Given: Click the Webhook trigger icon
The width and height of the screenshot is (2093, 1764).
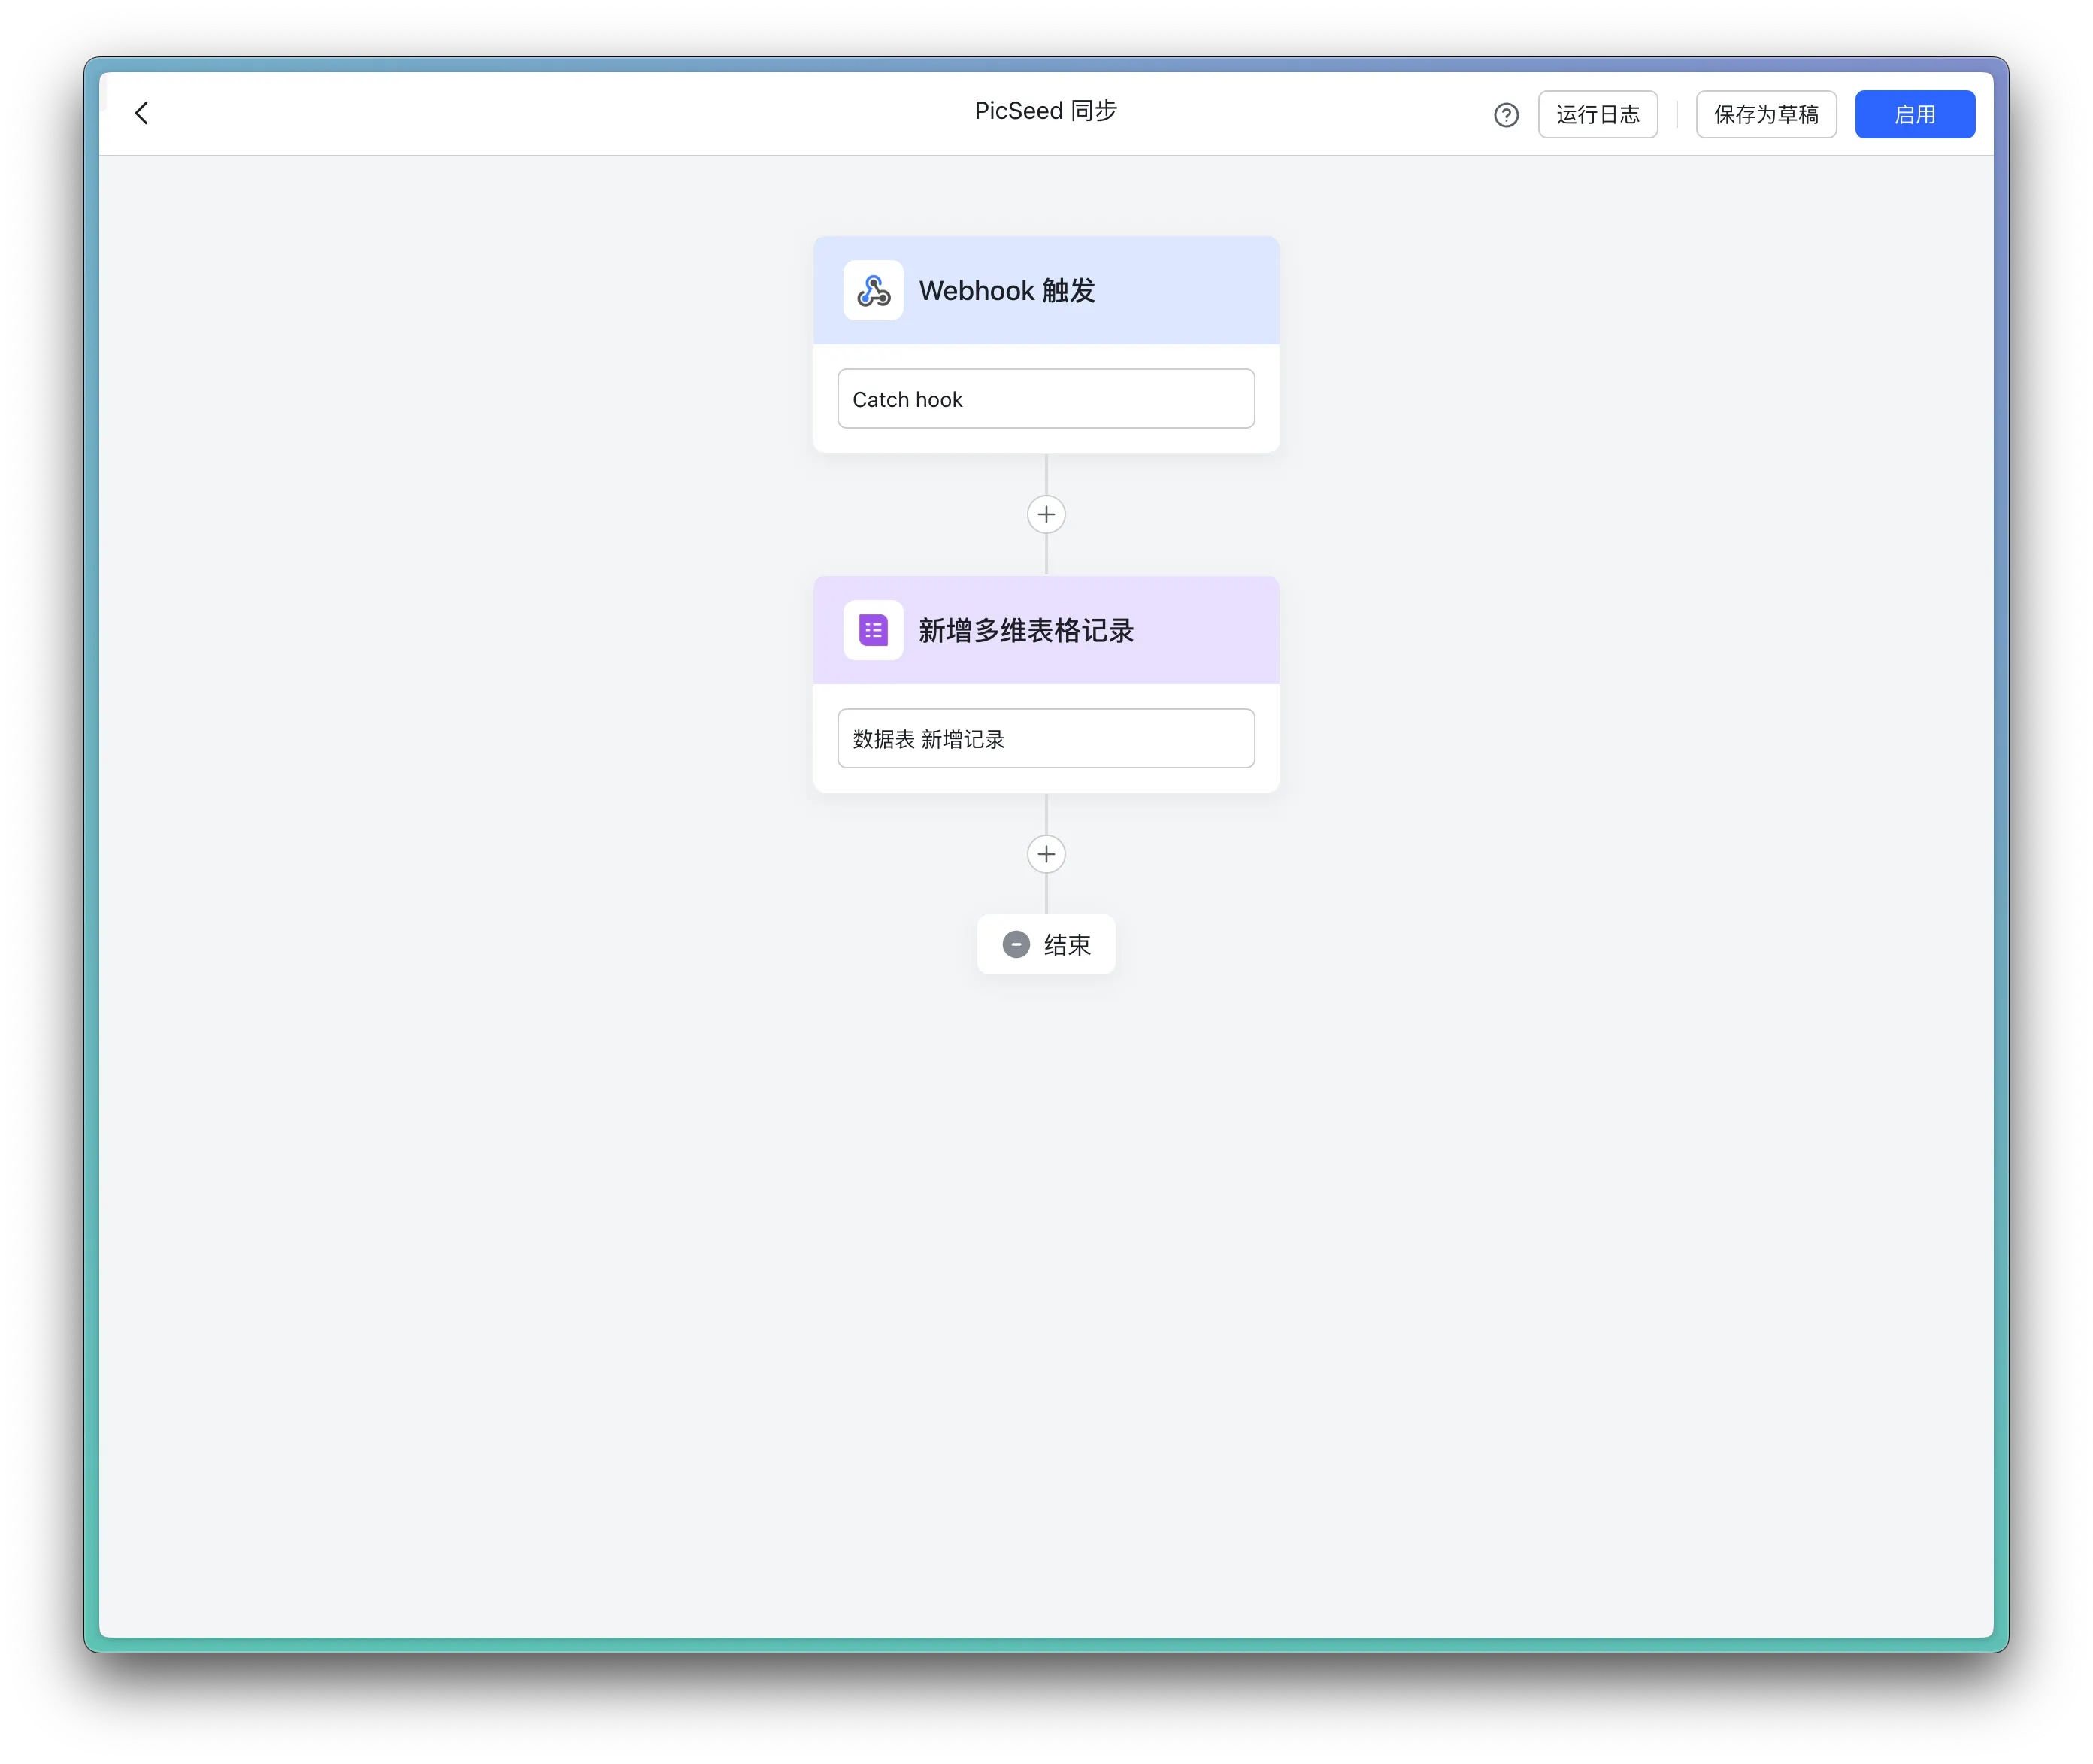Looking at the screenshot, I should 873,291.
